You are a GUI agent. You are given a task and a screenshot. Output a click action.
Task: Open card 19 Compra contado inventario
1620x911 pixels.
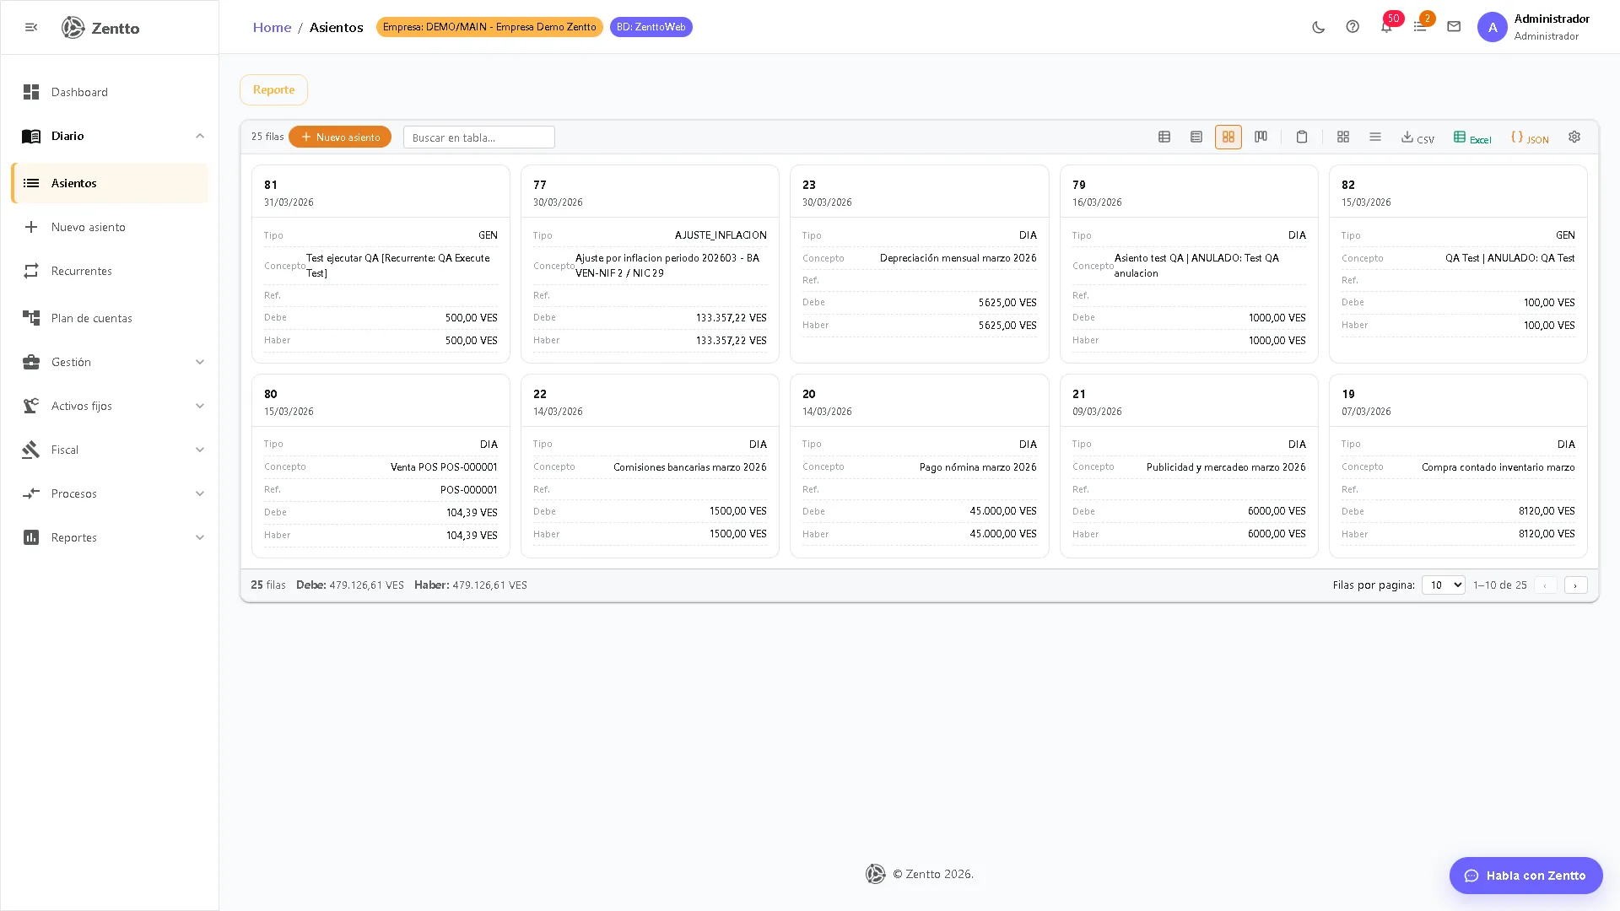(1458, 466)
